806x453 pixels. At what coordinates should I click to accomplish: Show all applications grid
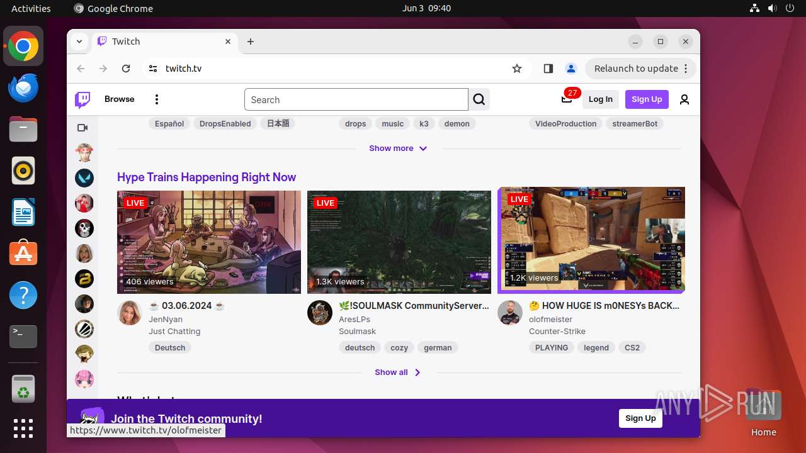tap(23, 428)
